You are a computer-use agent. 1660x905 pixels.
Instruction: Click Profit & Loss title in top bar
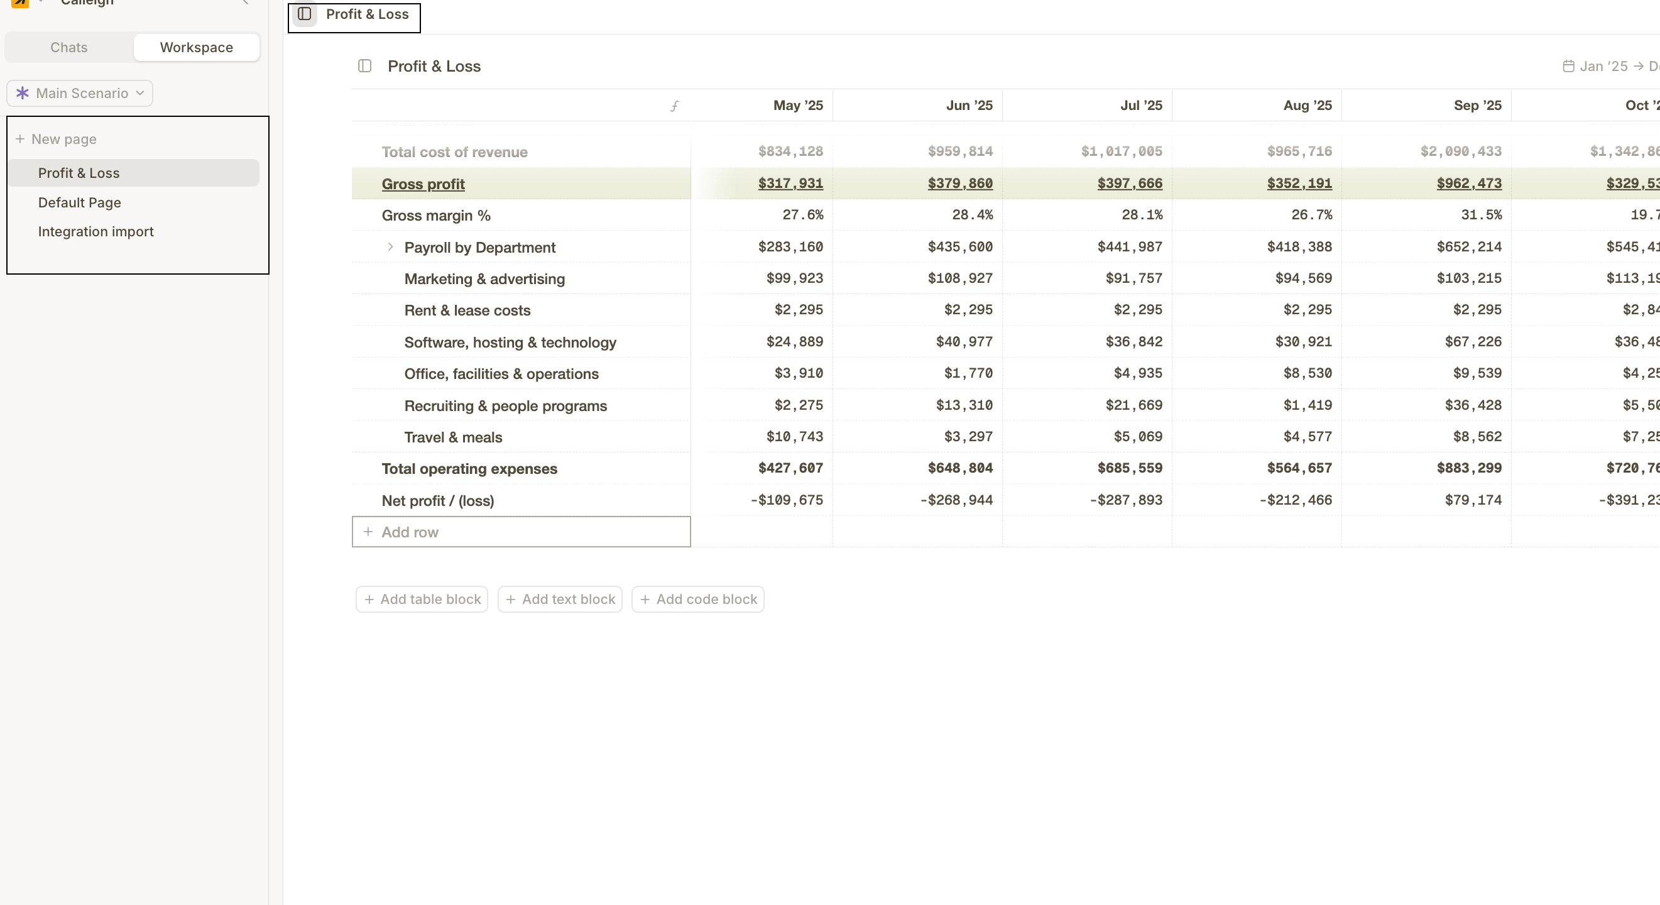click(368, 14)
